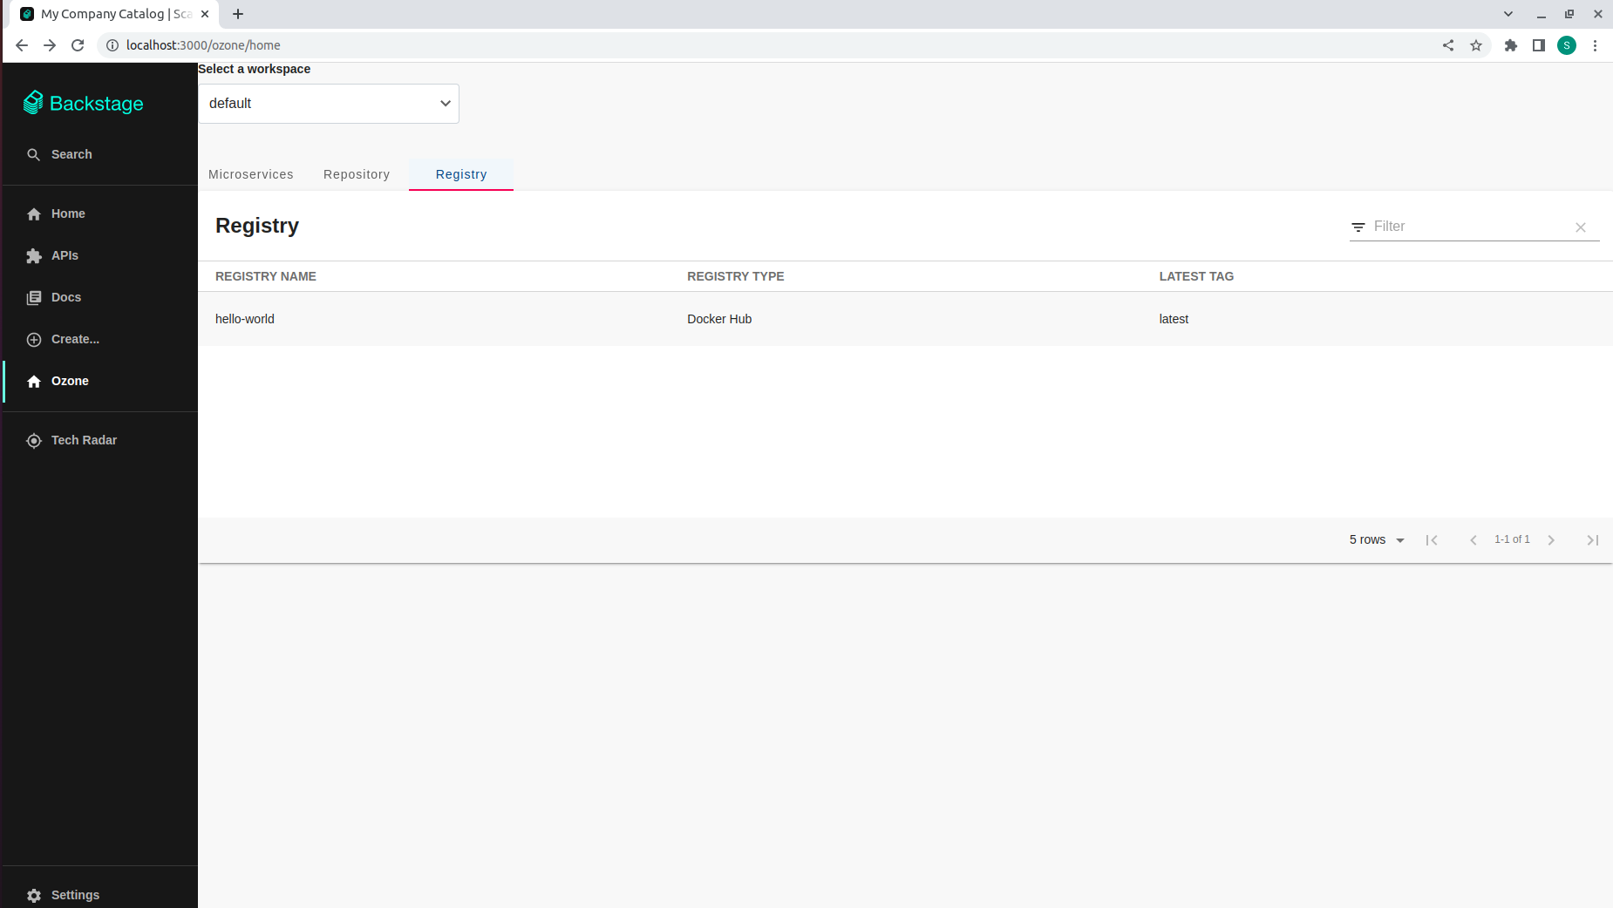This screenshot has height=908, width=1613.
Task: Click the Create... plus icon
Action: click(x=34, y=340)
